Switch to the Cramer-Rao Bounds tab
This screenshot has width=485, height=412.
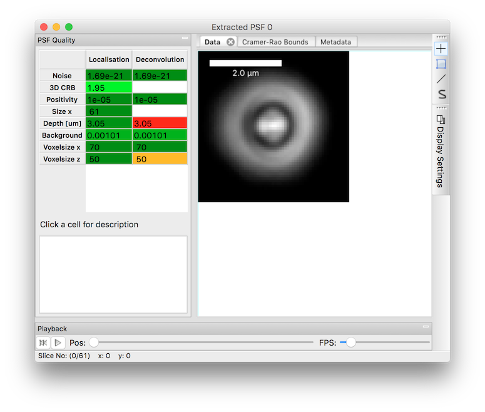275,42
